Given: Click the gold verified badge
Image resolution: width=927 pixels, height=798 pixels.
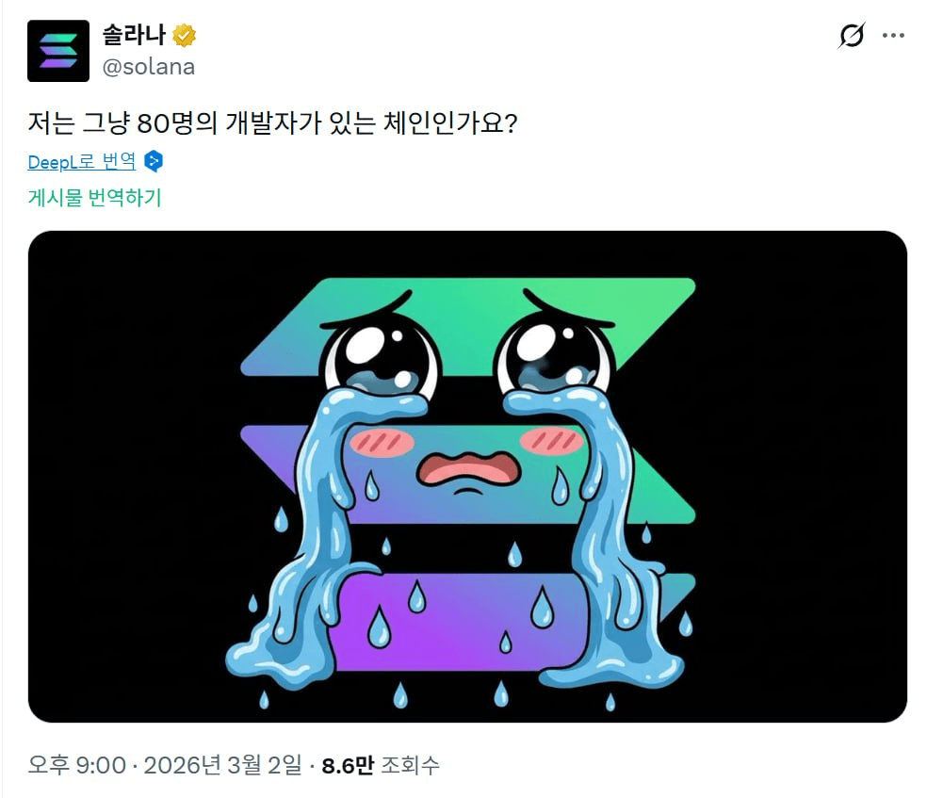Looking at the screenshot, I should point(185,36).
